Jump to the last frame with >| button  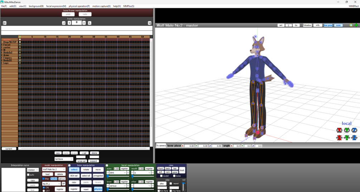[149, 23]
